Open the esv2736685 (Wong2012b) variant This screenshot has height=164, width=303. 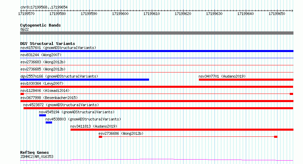pos(43,69)
